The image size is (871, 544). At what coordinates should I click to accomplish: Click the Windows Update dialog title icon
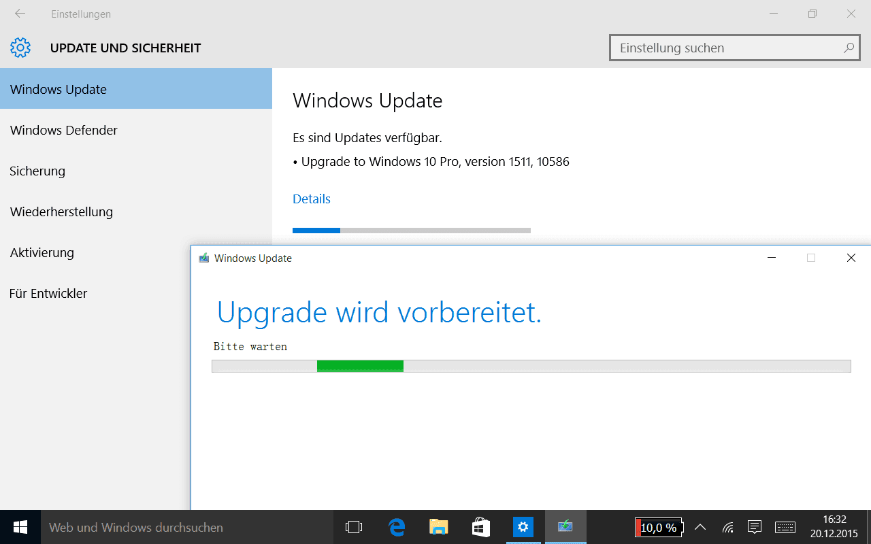pyautogui.click(x=203, y=258)
